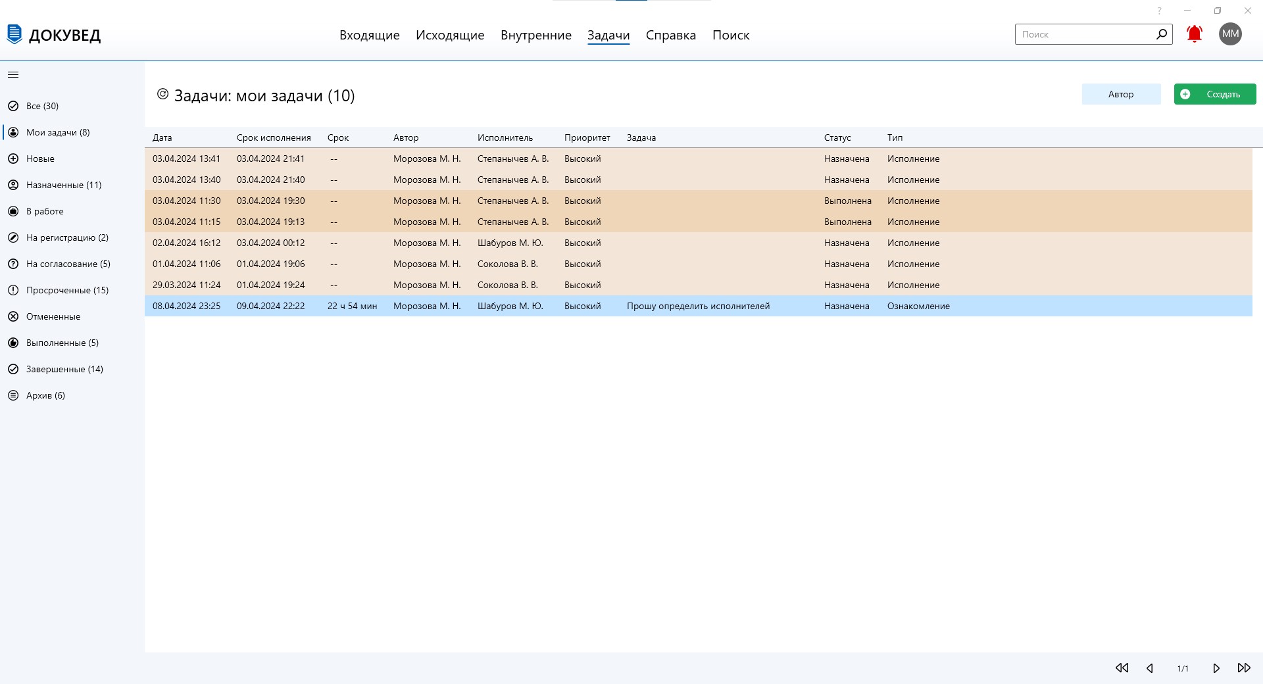Click the '22 ч 54 мин' cell

[352, 306]
